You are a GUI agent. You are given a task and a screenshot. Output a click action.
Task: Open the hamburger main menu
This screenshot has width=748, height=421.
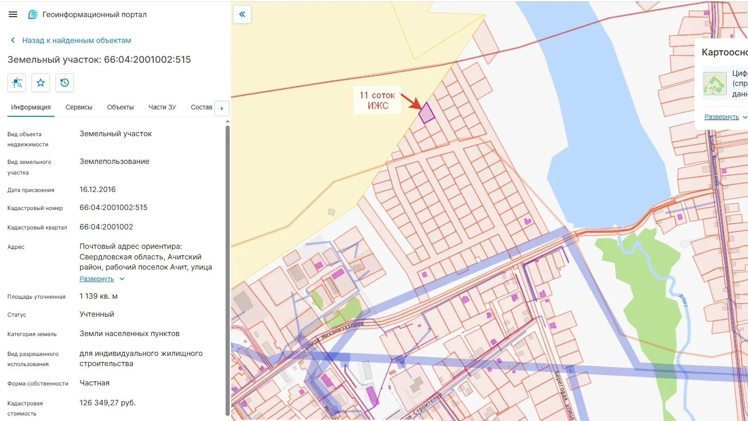coord(13,14)
